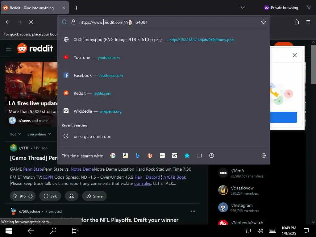Open taskbar search magnifier
Viewport: 316px width, 237px height.
pyautogui.click(x=53, y=231)
